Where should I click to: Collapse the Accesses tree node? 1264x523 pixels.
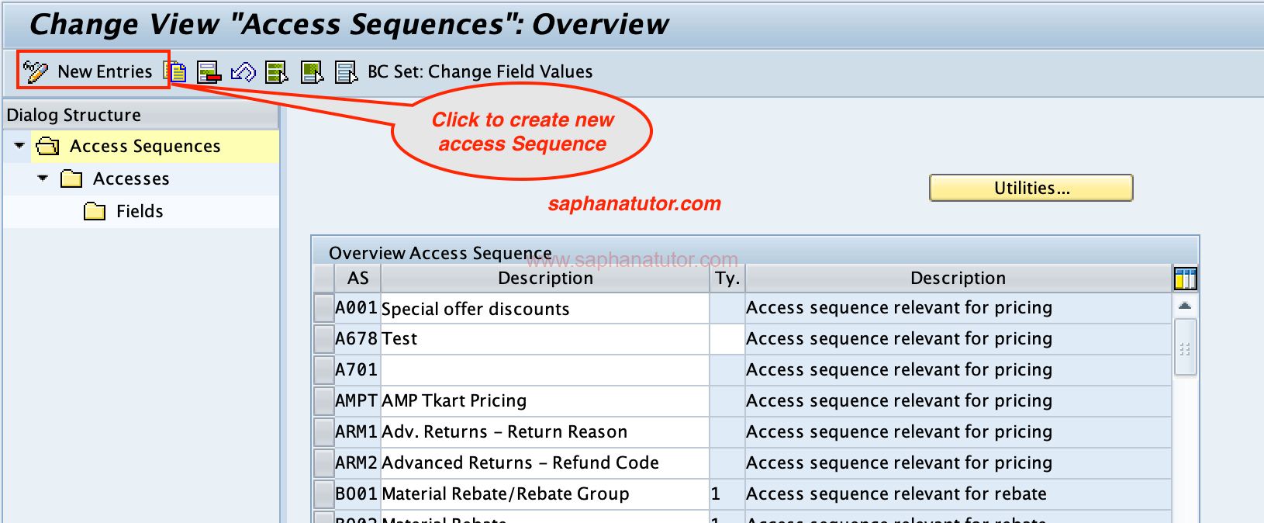point(43,178)
